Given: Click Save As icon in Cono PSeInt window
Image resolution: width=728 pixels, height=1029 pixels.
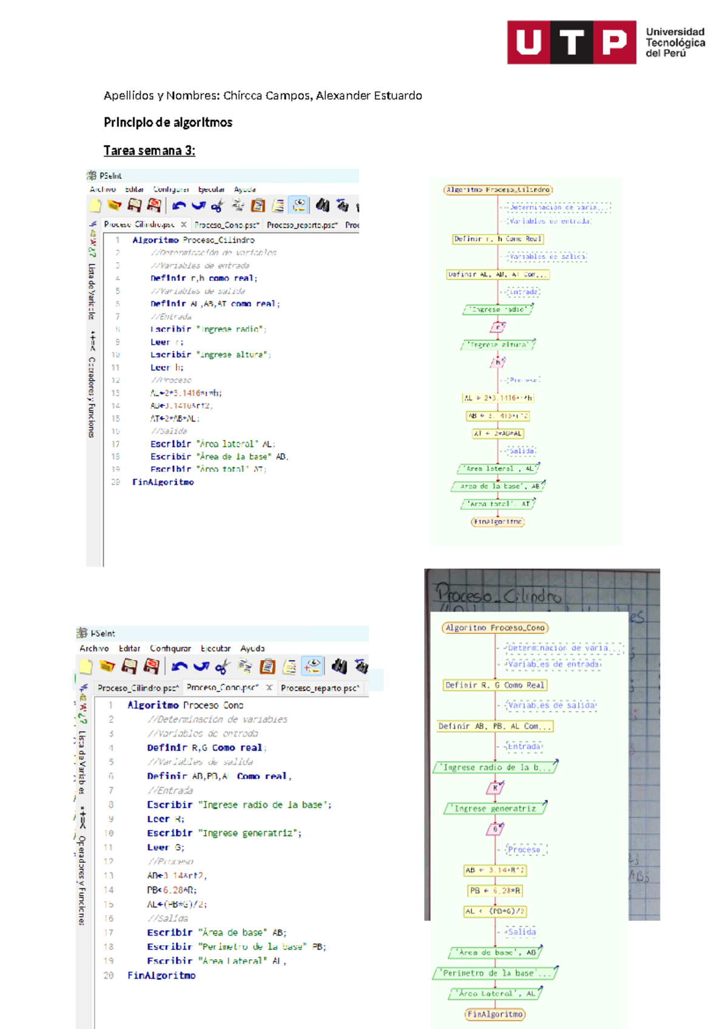Looking at the screenshot, I should coord(151,666).
